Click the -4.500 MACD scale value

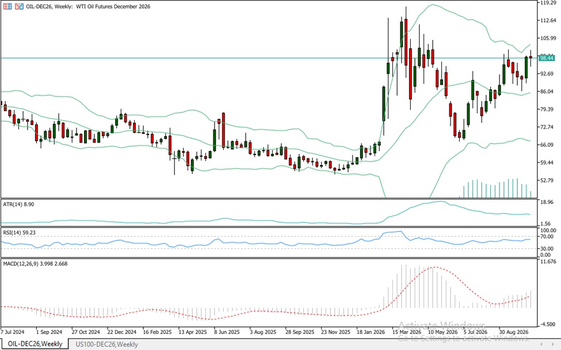click(x=548, y=324)
